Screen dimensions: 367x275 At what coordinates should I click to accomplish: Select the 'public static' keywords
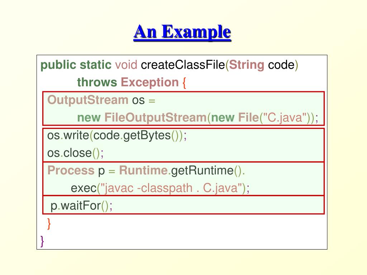[x=76, y=65]
